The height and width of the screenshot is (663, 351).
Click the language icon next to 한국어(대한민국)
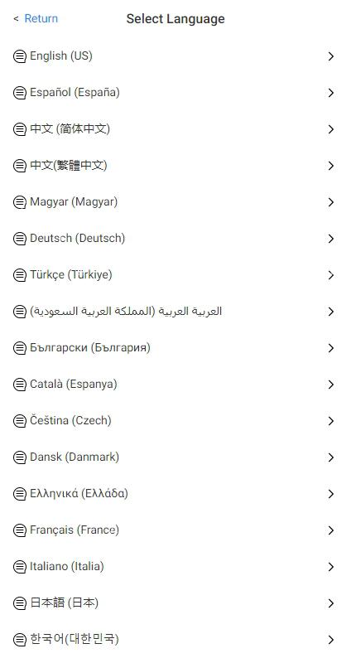click(x=19, y=639)
